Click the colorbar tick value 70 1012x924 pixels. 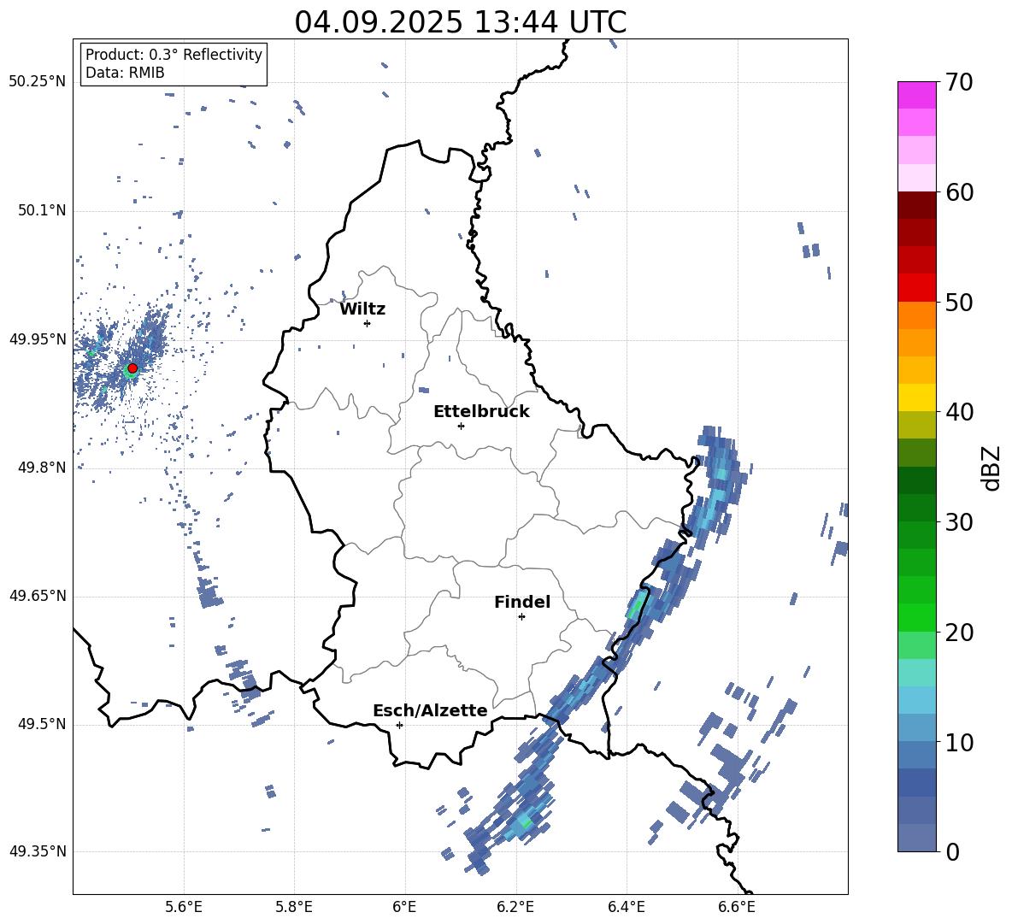[959, 83]
